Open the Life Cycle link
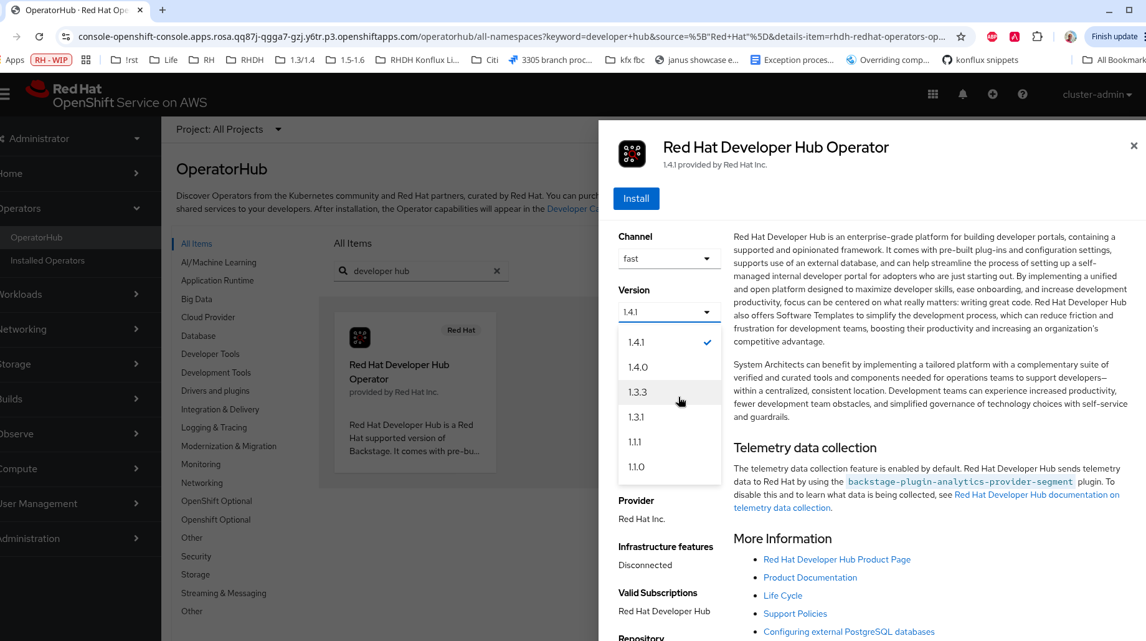This screenshot has width=1146, height=641. click(782, 596)
